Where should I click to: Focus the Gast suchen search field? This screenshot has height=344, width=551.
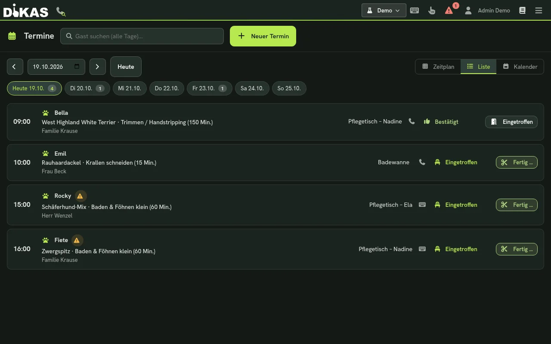(x=142, y=36)
